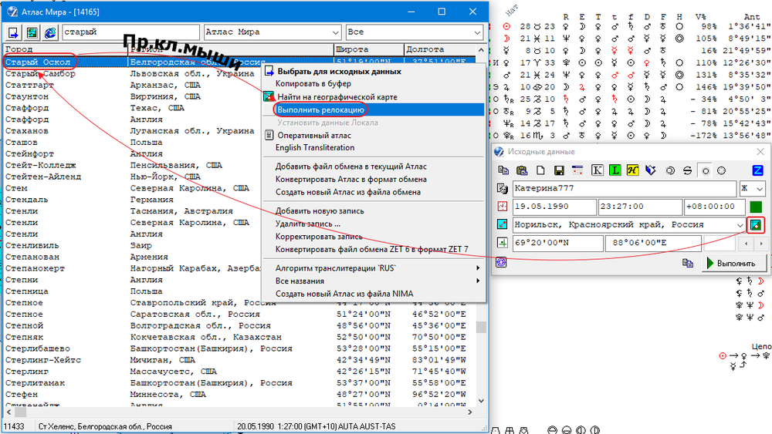Viewport: 772px width, 434px height.
Task: Click the Выполнить button
Action: [734, 264]
